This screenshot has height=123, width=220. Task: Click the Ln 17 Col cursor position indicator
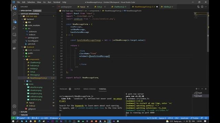pos(152,118)
